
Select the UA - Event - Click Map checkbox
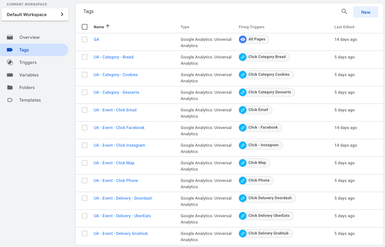coord(85,163)
